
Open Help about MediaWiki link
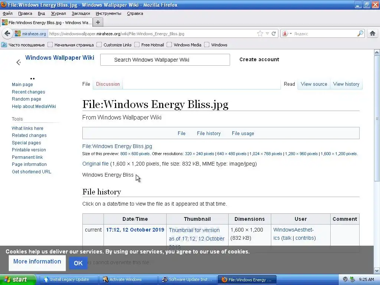coord(34,107)
